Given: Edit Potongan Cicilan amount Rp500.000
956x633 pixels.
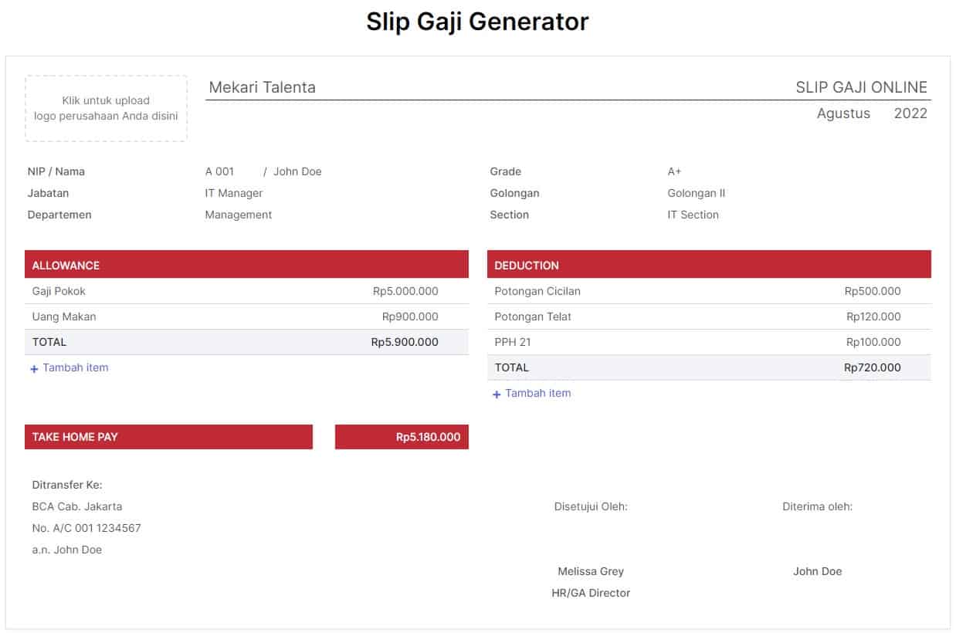Looking at the screenshot, I should click(x=873, y=291).
